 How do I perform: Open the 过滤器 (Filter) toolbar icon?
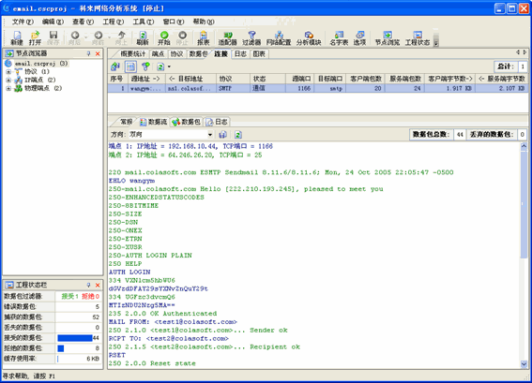tap(251, 37)
